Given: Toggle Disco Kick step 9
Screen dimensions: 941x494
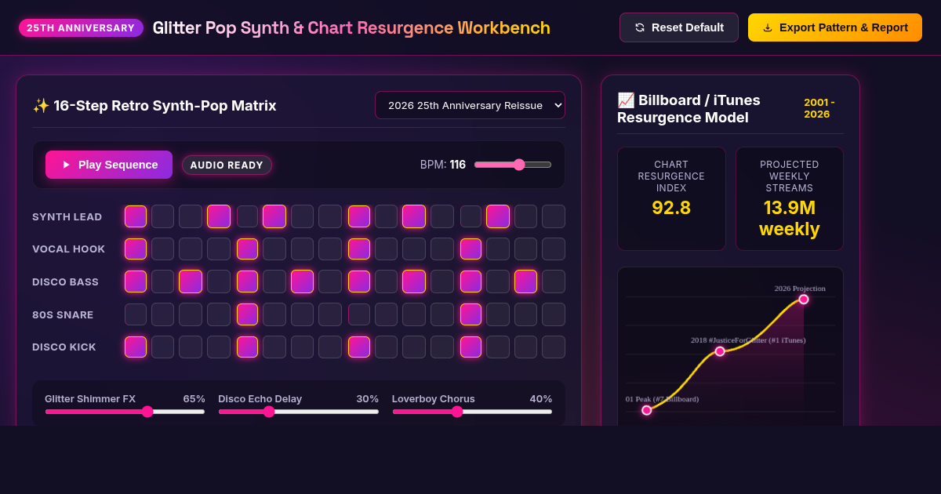Looking at the screenshot, I should click(x=359, y=347).
